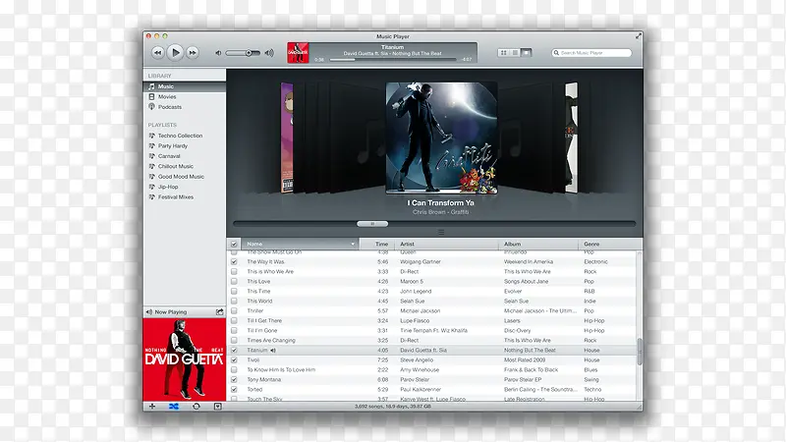Click the show artwork panel button
This screenshot has height=442, width=786.
click(x=217, y=406)
